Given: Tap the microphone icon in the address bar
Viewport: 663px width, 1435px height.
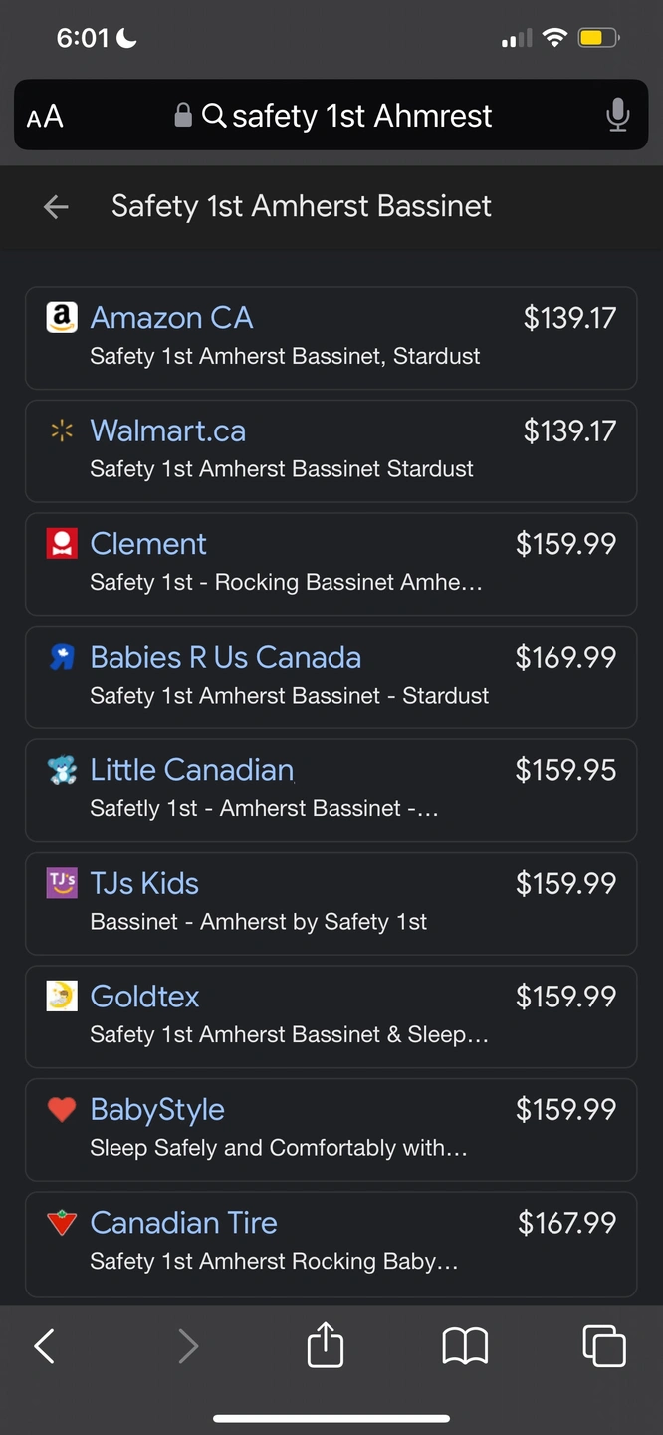Looking at the screenshot, I should (617, 116).
